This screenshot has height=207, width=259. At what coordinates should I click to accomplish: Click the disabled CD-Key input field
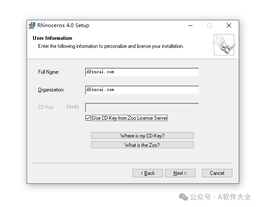point(142,108)
